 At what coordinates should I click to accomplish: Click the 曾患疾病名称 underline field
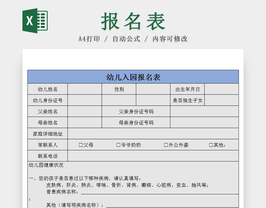point(160,192)
